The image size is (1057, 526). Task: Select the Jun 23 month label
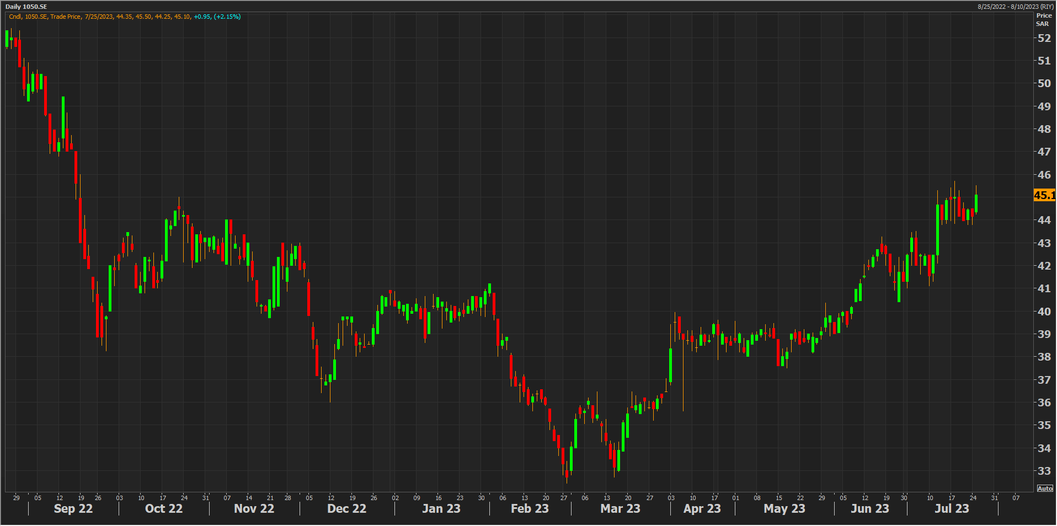(869, 508)
